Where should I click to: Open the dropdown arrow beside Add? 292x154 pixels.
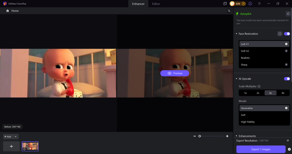15,137
